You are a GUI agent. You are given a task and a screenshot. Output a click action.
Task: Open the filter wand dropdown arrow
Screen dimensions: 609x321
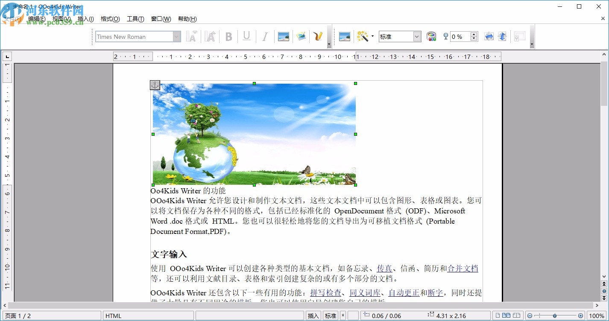(372, 37)
